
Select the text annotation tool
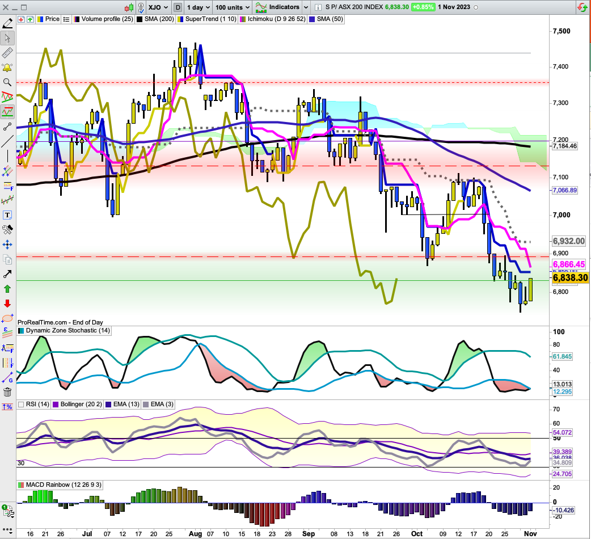tap(7, 215)
